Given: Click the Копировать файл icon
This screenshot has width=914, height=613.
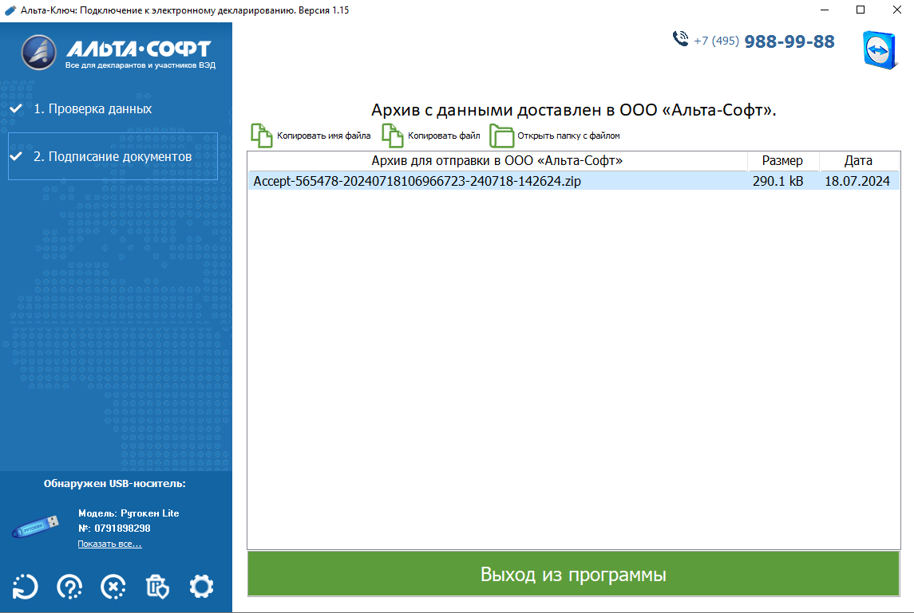Looking at the screenshot, I should pos(392,136).
